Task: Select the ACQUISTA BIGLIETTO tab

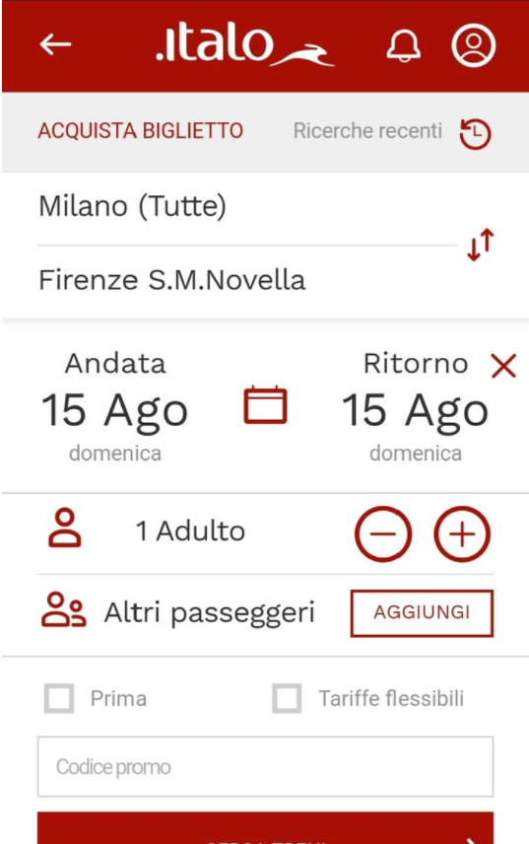Action: click(x=140, y=131)
